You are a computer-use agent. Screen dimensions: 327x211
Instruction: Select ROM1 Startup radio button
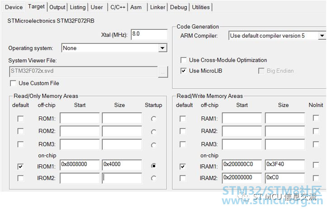pyautogui.click(x=154, y=119)
